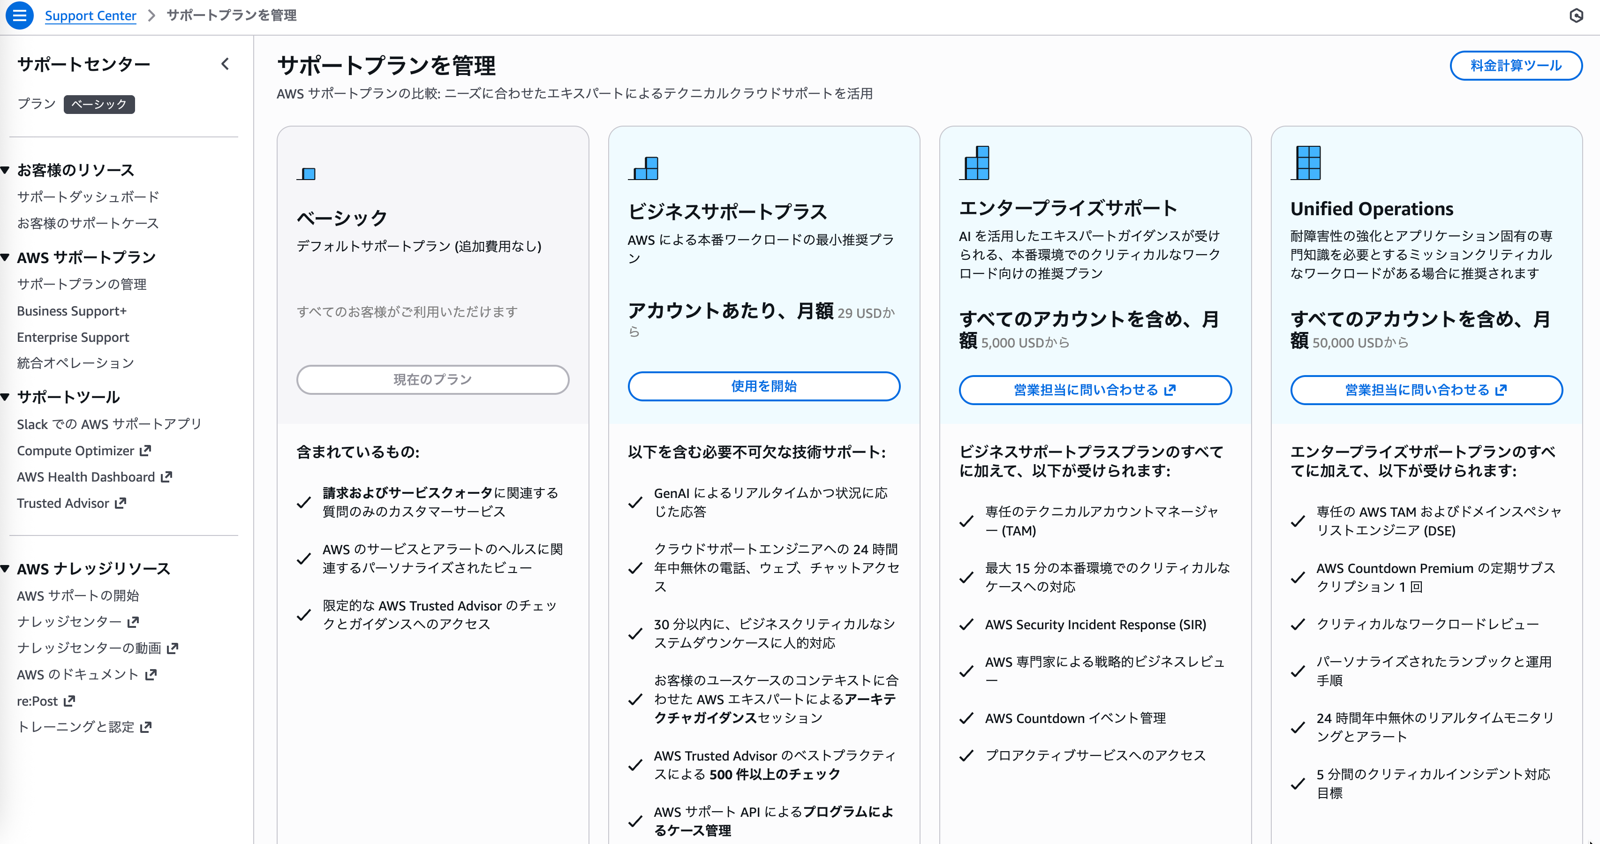1600x844 pixels.
Task: Collapse the サポートセンター side panel
Action: (x=225, y=64)
